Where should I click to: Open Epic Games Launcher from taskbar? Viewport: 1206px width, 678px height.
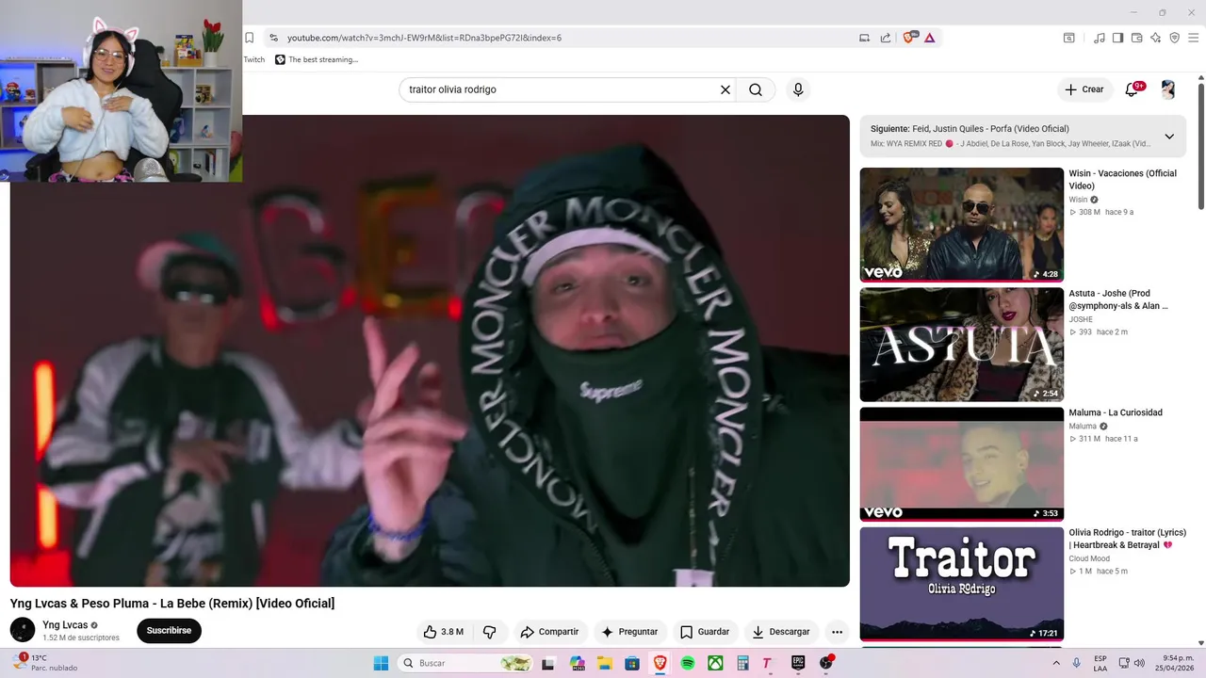coord(798,663)
